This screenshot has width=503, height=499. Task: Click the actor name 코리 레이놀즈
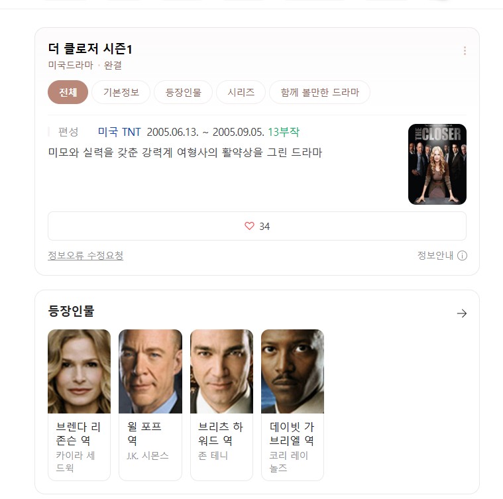[288, 462]
